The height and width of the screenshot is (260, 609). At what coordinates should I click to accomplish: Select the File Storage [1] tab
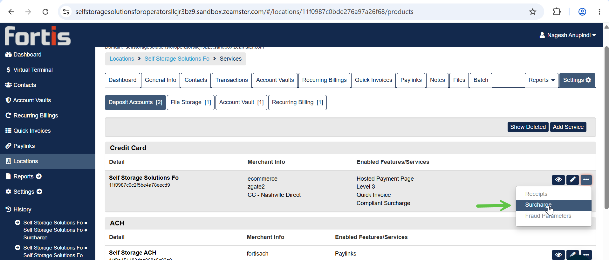coord(191,103)
